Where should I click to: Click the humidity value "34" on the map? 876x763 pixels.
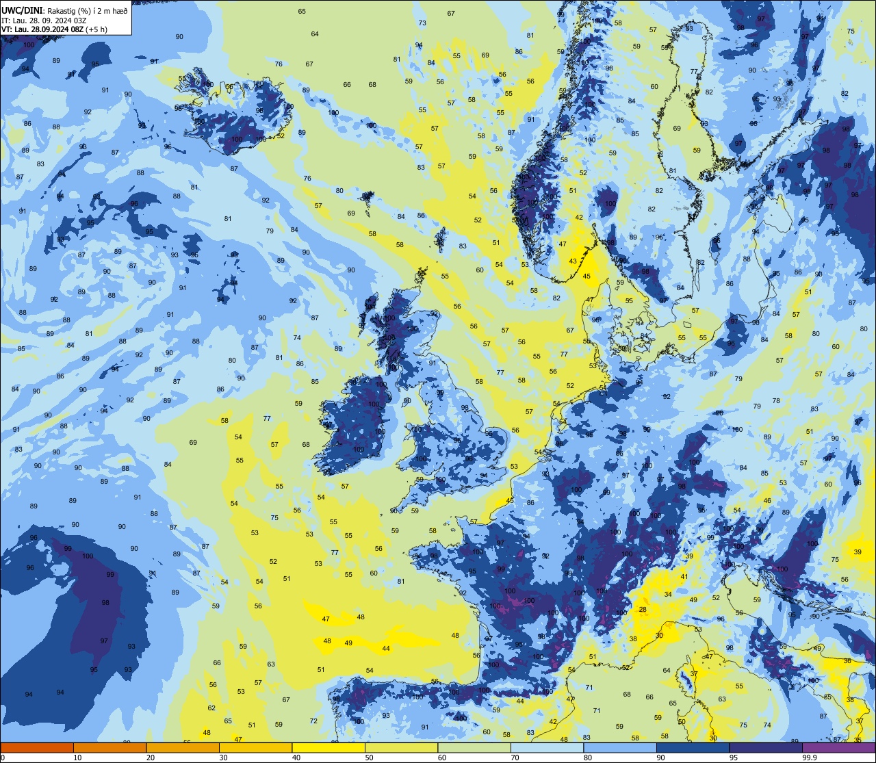point(668,594)
